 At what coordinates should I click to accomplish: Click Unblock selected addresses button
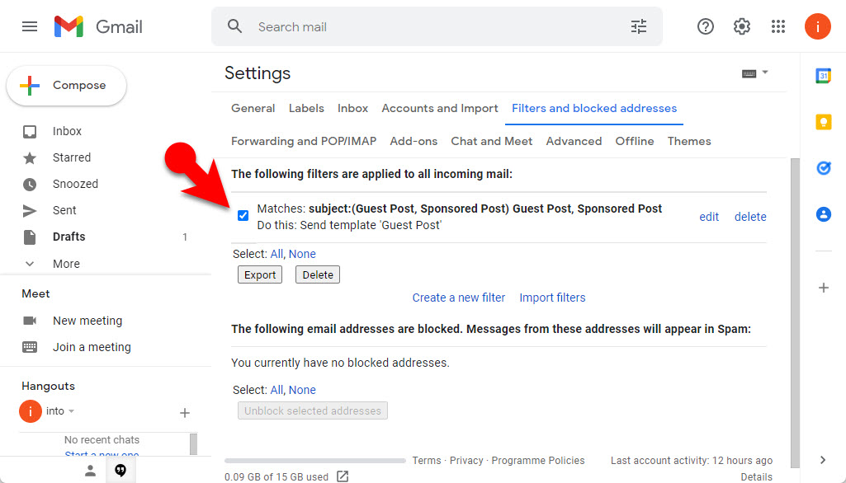tap(312, 410)
